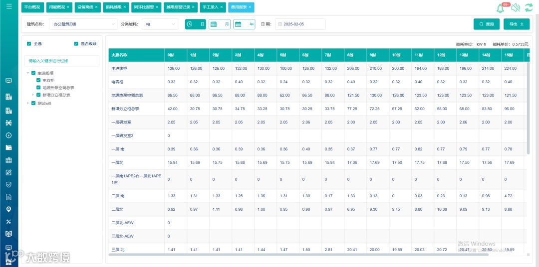Toggle the hamburger sidebar menu icon
Viewport: 539px width, 267px height.
(x=9, y=6)
